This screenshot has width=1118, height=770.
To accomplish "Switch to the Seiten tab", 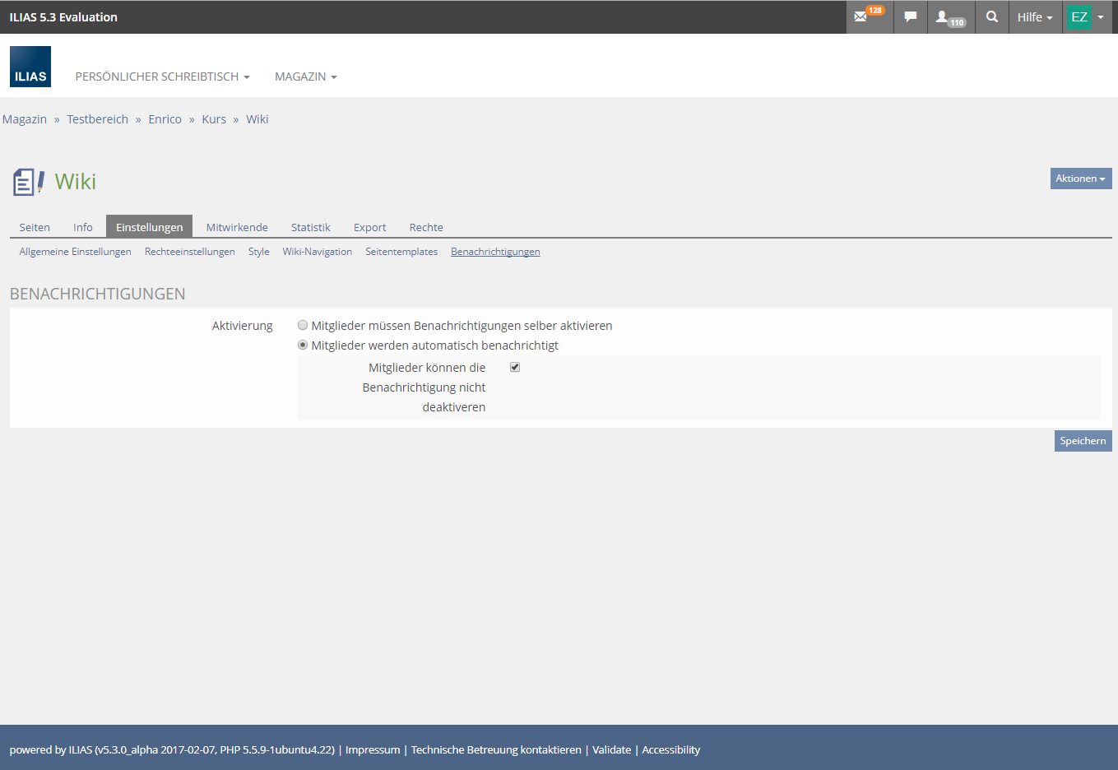I will pyautogui.click(x=35, y=227).
